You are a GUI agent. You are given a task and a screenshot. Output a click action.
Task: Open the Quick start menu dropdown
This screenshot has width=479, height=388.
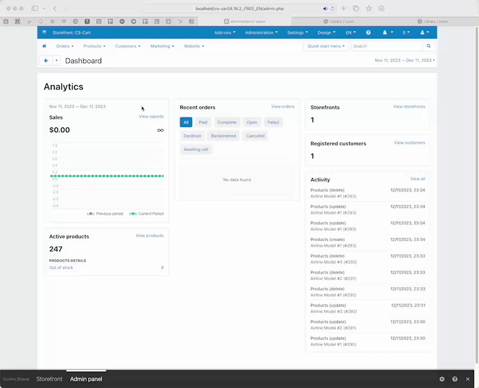[x=326, y=46]
